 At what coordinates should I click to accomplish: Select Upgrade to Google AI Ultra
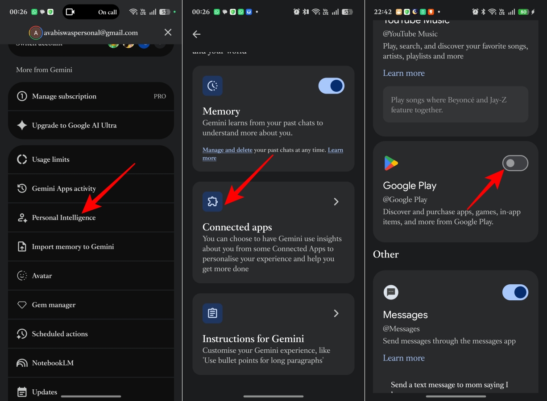[91, 125]
